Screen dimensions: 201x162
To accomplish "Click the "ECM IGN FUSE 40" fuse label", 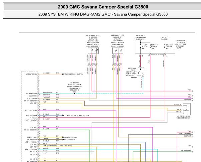I will (154, 47).
